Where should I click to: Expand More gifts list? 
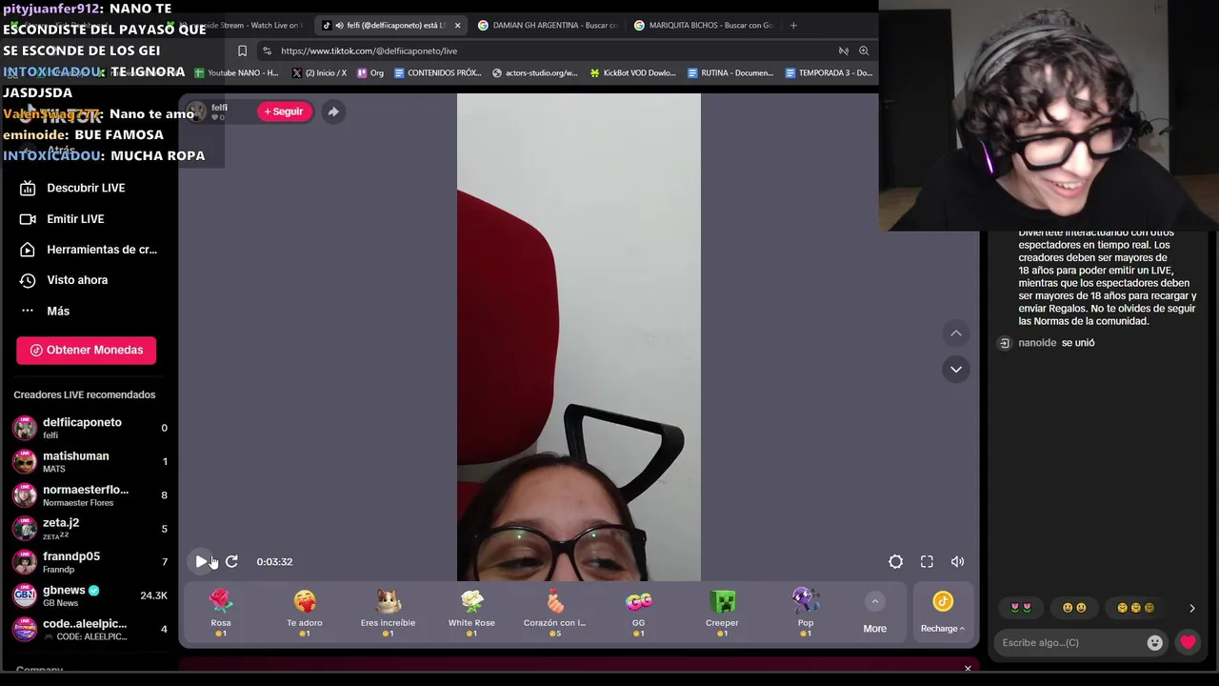(x=874, y=614)
